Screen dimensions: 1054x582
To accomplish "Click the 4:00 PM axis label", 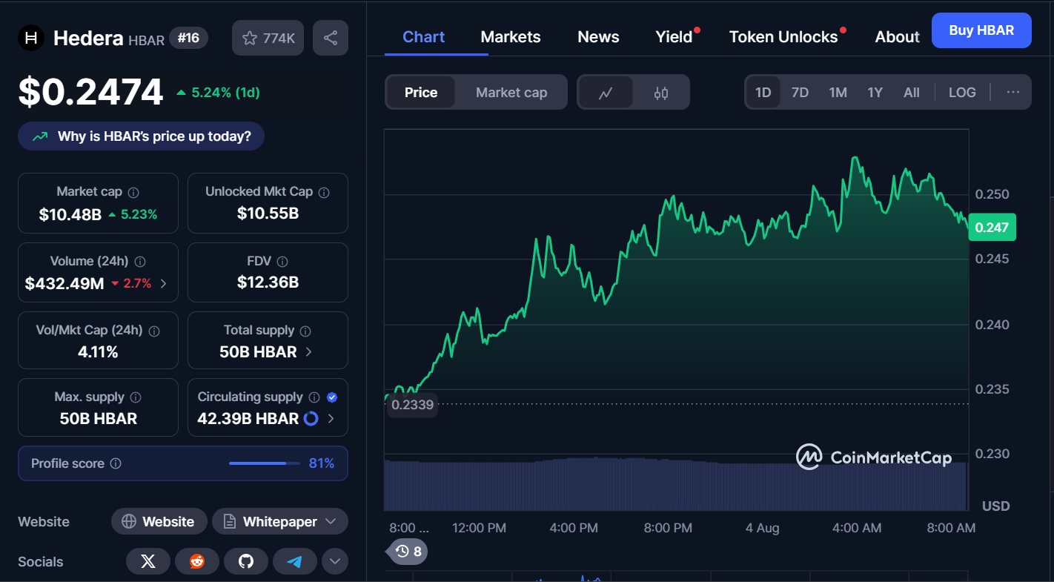I will [x=574, y=528].
